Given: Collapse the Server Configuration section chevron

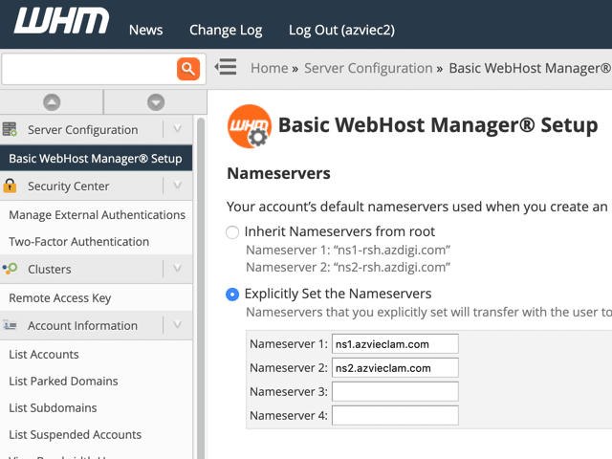Looking at the screenshot, I should point(177,129).
